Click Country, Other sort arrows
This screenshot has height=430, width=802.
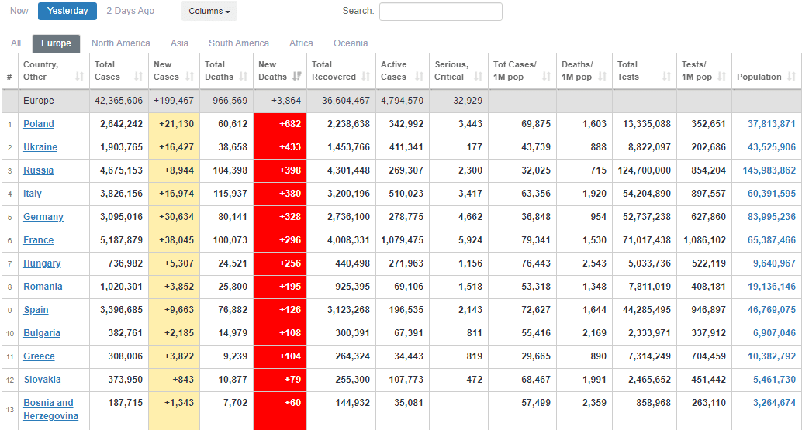coord(79,77)
